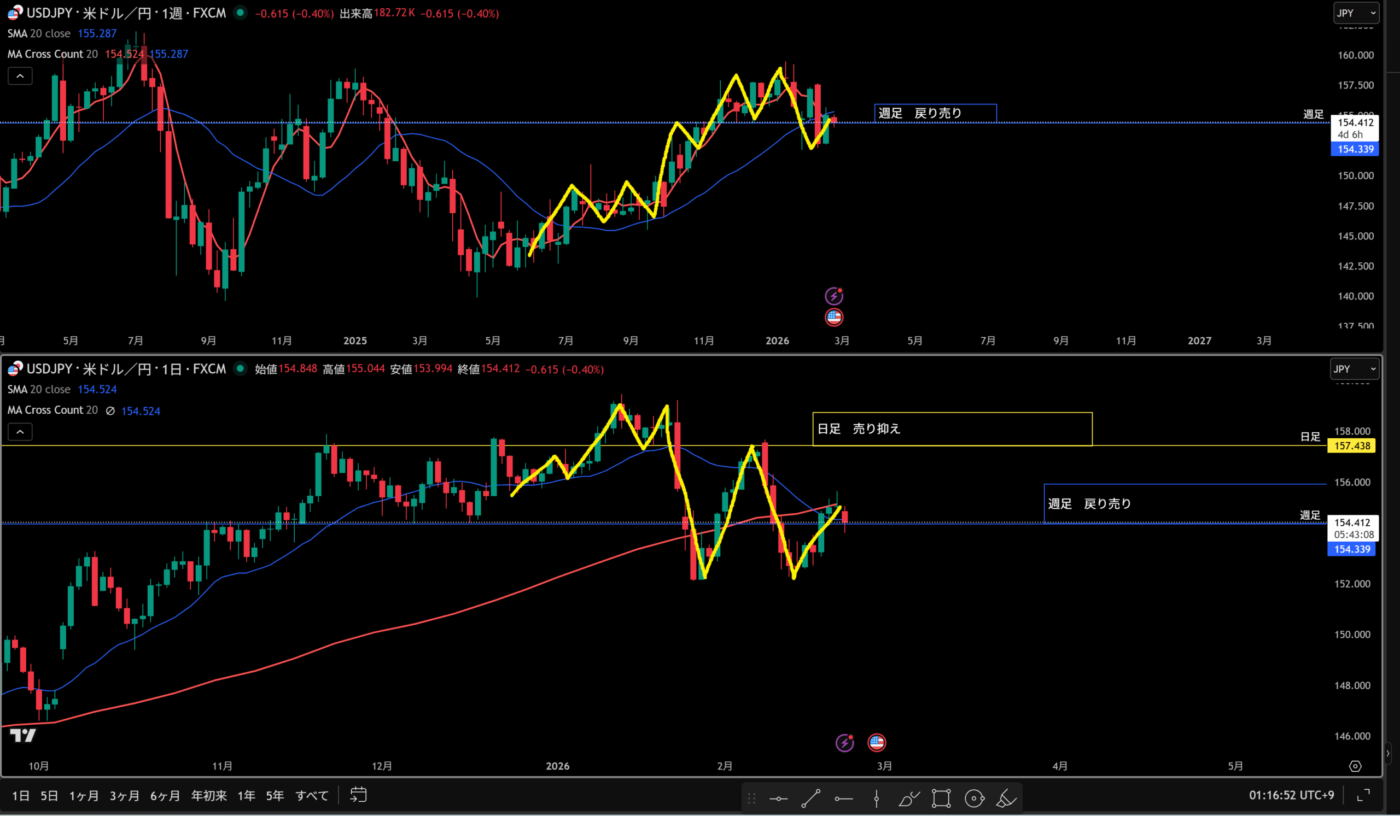Open chart axis settings gear
Viewport: 1400px width, 816px height.
pyautogui.click(x=1355, y=766)
